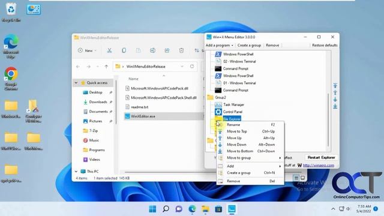This screenshot has height=216, width=384.
Task: Open address bar path history dropdown
Action: coord(182,67)
